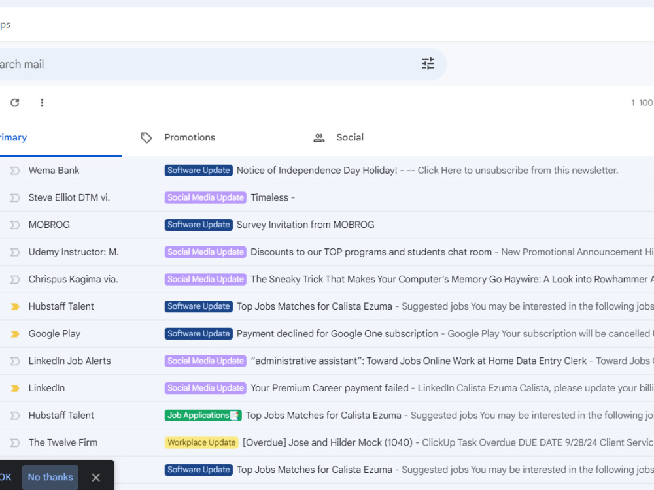Screen dimensions: 654x490
Task: Open The Sneaky Trick Rowhammer email
Action: pyautogui.click(x=452, y=279)
